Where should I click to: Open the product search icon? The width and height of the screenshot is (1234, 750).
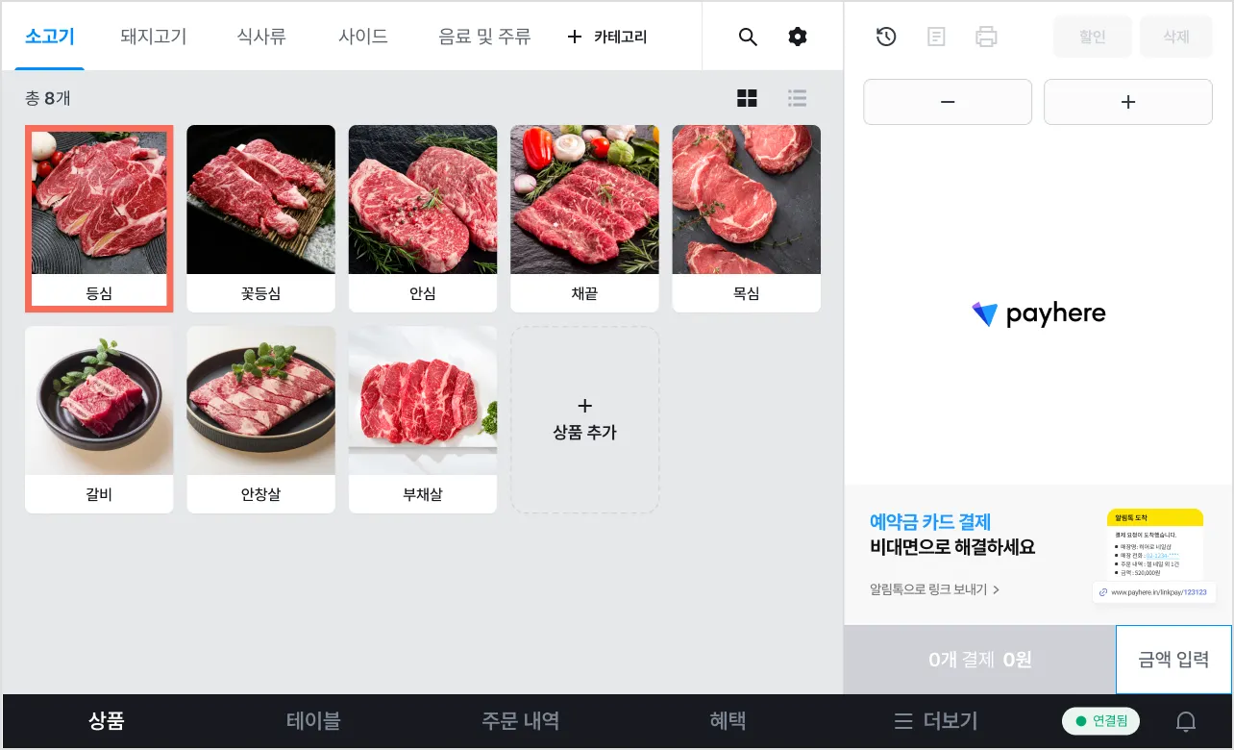click(748, 37)
